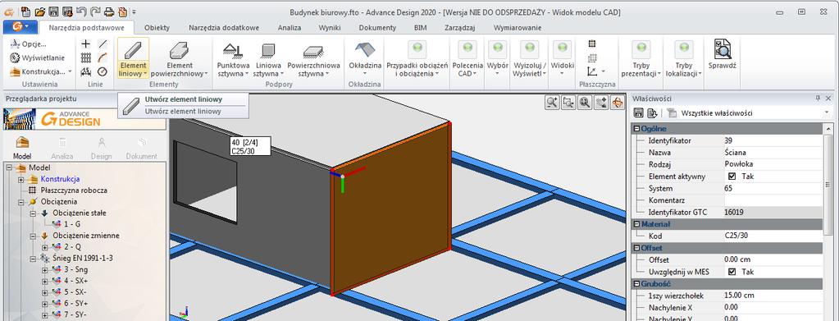
Task: Click the new document icon in quick access
Action: click(x=25, y=11)
